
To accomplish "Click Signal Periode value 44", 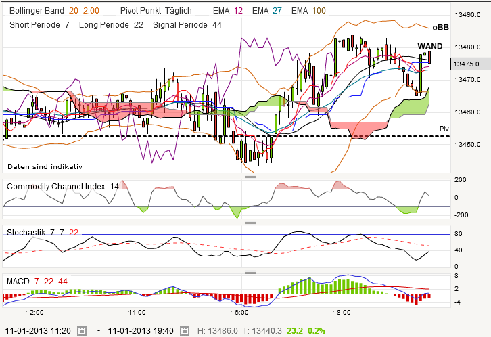I will point(217,25).
